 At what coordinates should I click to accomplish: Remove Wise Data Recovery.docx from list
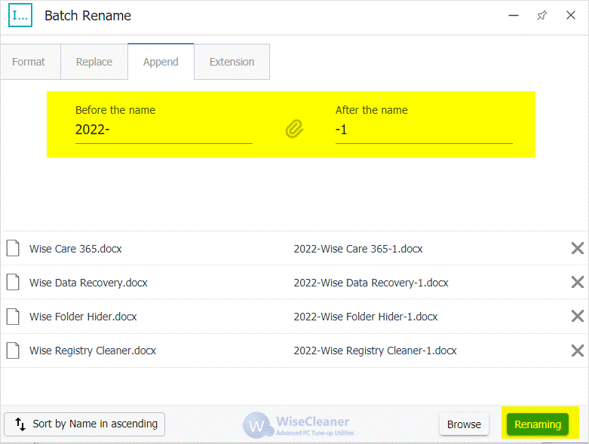tap(578, 282)
